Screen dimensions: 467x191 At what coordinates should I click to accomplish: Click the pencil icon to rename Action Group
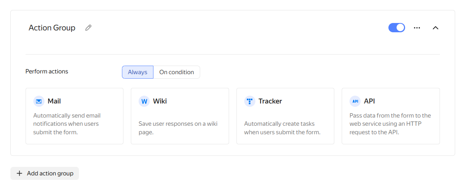(88, 28)
